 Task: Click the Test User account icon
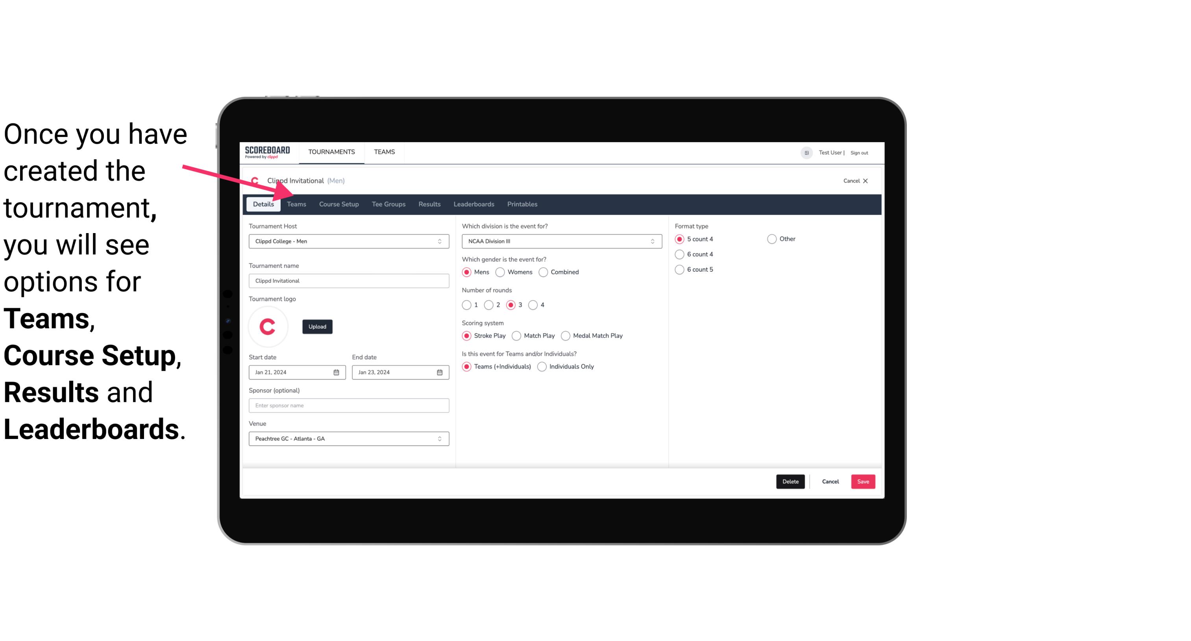click(x=808, y=152)
